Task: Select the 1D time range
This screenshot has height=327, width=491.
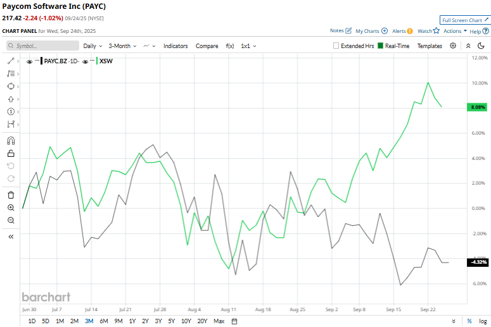Action: click(32, 321)
